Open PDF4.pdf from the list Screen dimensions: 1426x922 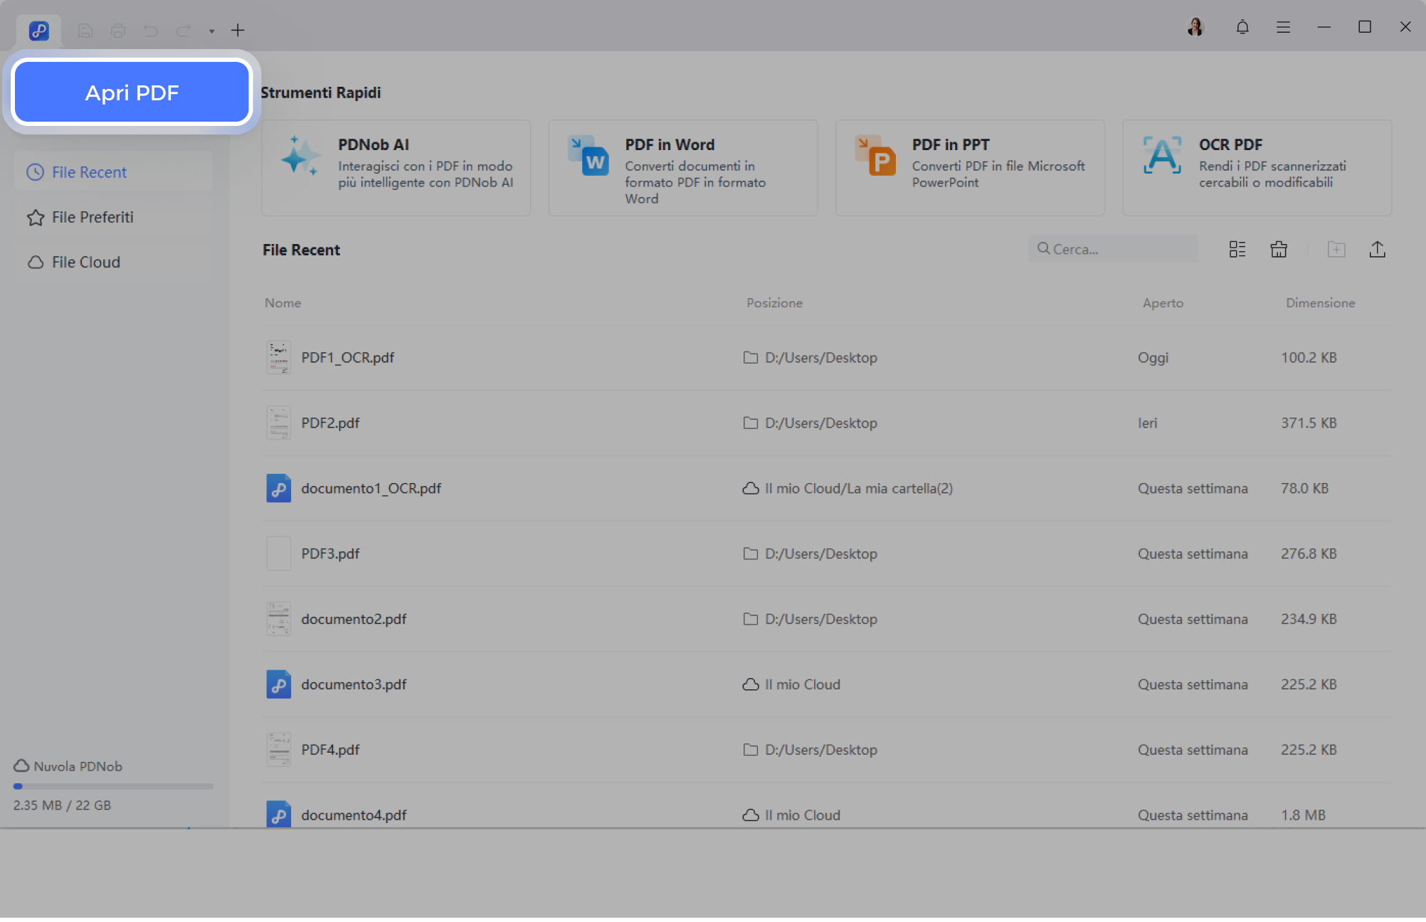pyautogui.click(x=826, y=750)
